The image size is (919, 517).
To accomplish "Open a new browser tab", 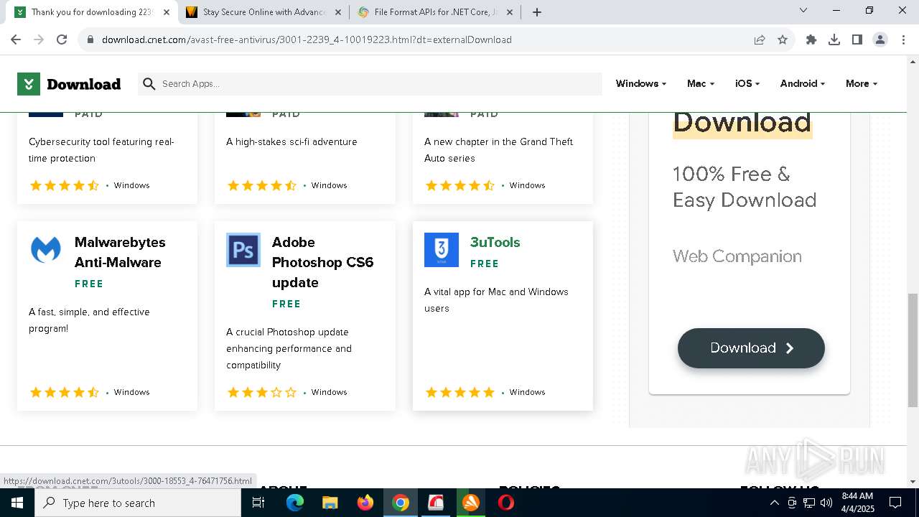I will [537, 12].
